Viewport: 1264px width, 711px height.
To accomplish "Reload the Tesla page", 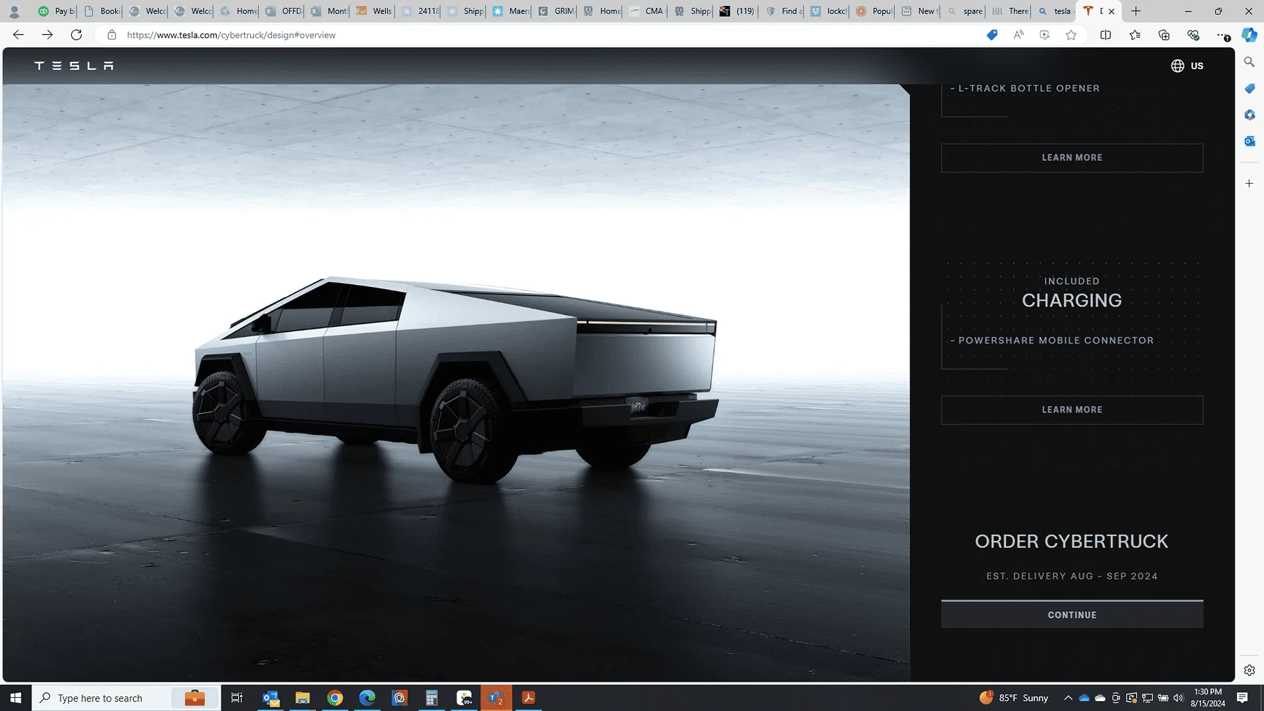I will click(77, 35).
